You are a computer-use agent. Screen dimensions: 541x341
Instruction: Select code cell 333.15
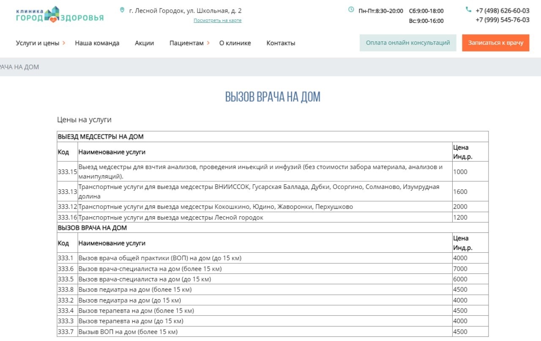68,172
